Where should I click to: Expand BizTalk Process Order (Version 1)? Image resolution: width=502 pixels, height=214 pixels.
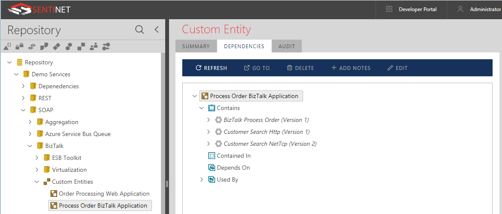[x=208, y=120]
